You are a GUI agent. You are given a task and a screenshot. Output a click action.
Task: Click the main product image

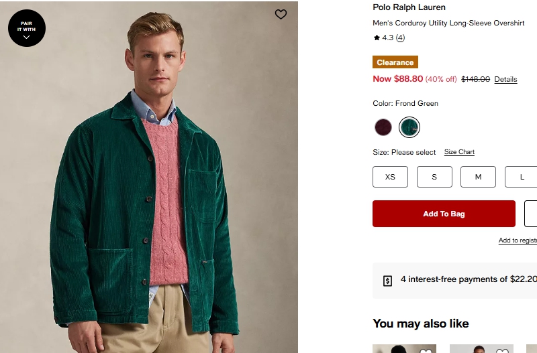click(149, 201)
